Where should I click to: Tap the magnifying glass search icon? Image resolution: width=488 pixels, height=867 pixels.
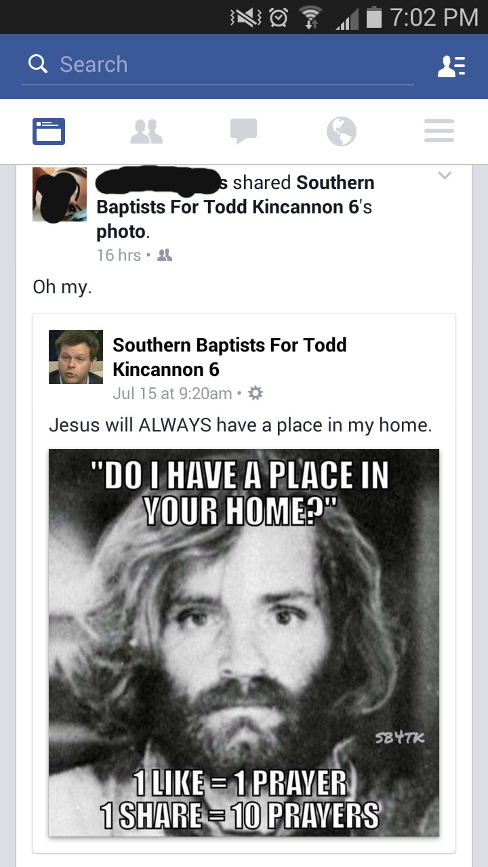(x=38, y=64)
